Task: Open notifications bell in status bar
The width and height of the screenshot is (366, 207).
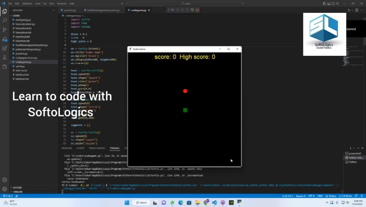Action: coord(362,196)
